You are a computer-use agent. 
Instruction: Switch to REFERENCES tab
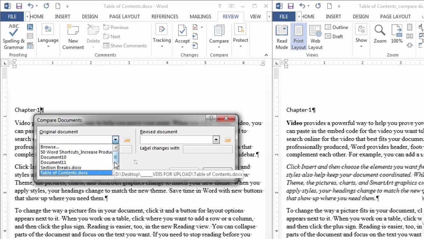(x=165, y=17)
